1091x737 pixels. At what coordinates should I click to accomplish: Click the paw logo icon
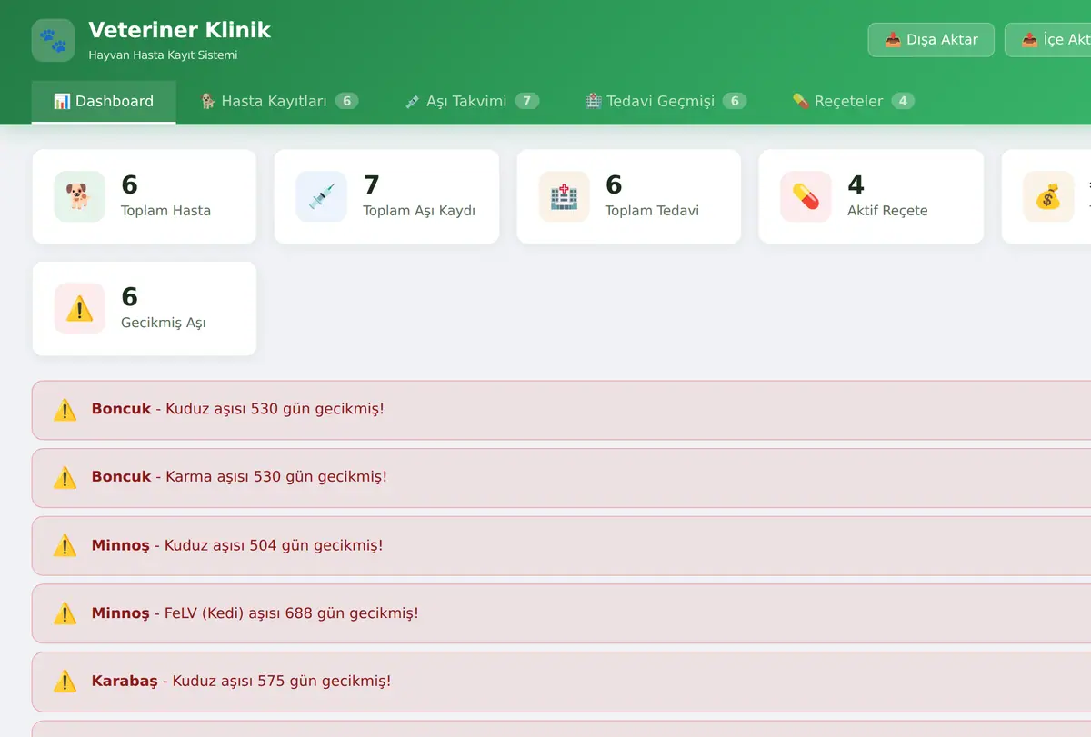point(53,41)
